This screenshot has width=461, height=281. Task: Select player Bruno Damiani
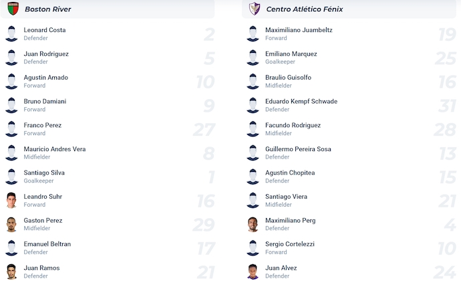(45, 101)
